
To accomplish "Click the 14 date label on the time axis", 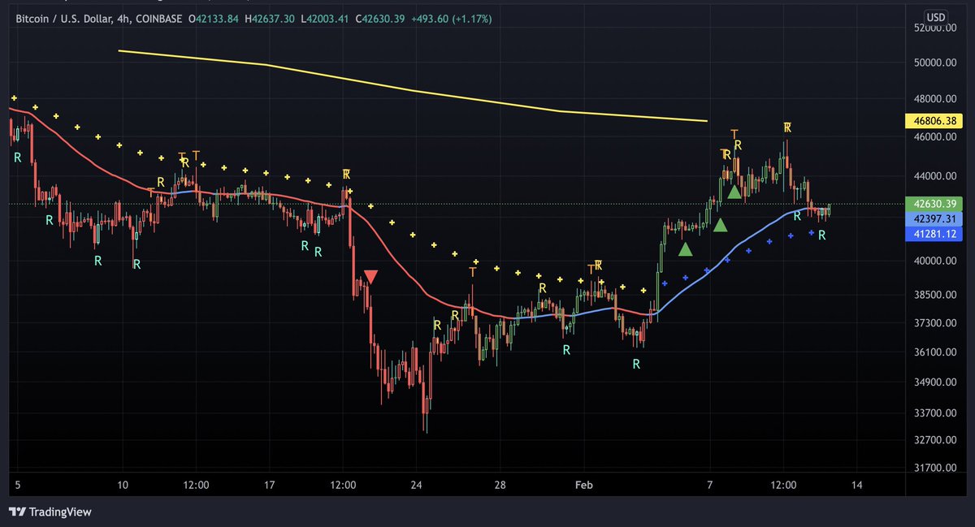I will (x=856, y=485).
